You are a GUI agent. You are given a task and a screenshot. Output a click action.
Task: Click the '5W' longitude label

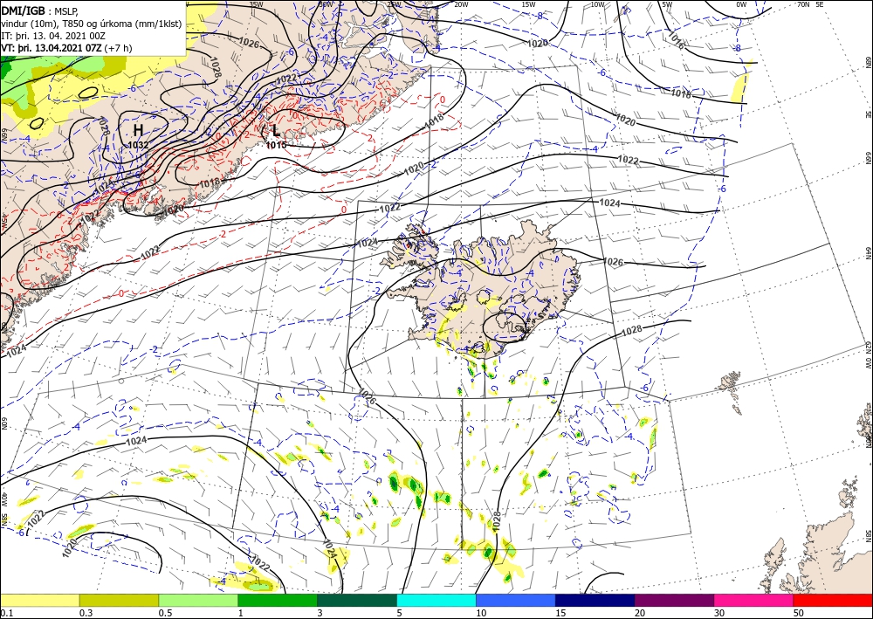[667, 4]
